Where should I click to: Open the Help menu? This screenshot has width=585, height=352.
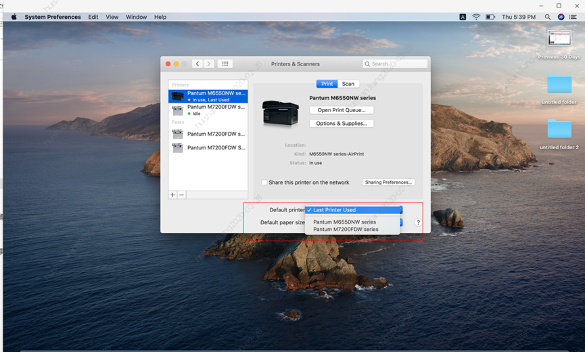click(160, 17)
